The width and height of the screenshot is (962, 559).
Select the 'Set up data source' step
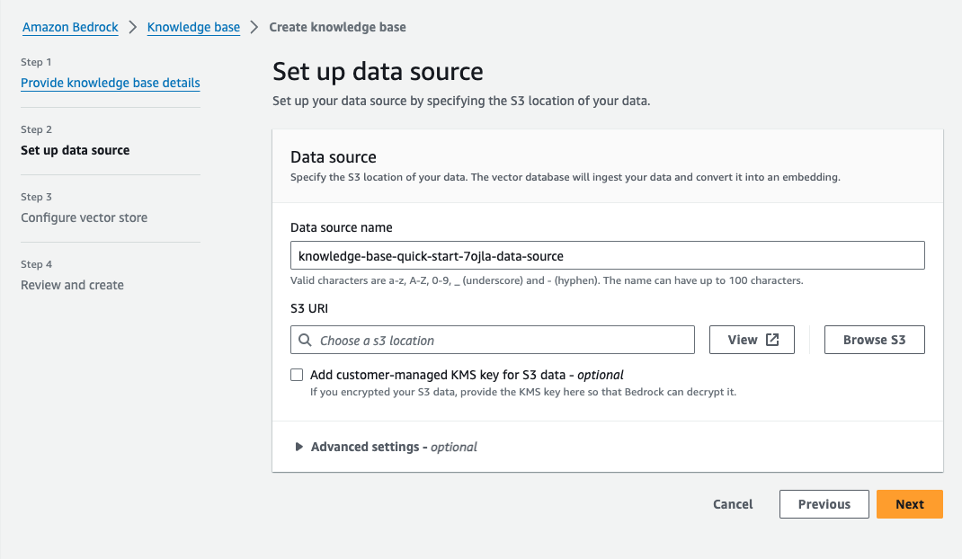[76, 150]
